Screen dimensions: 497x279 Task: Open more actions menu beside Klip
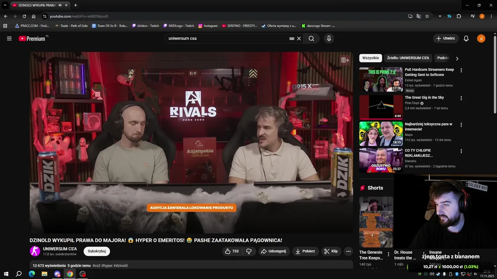pos(348,251)
